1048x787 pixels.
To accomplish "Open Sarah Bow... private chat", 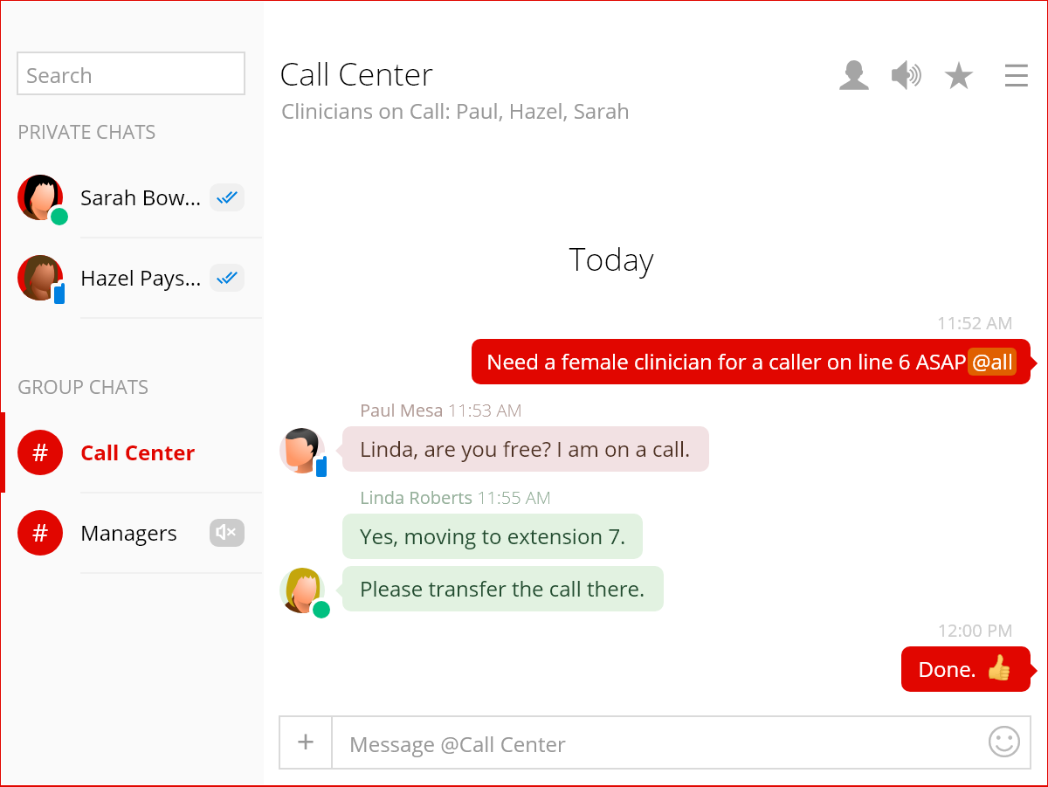I will 140,198.
